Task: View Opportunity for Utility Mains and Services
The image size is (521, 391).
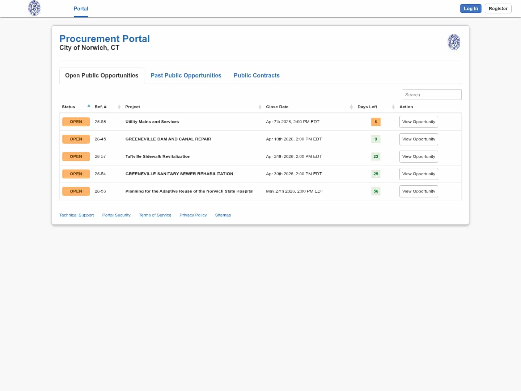Action: click(x=419, y=122)
